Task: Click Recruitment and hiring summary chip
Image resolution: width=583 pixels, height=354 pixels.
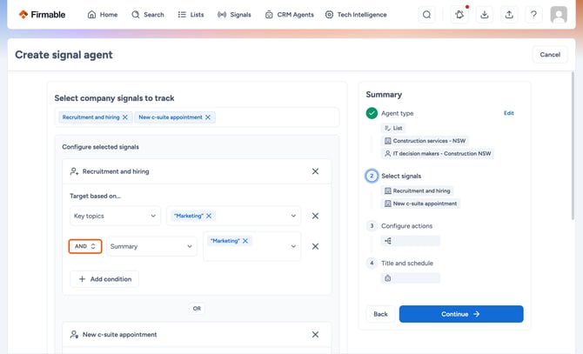Action: 417,190
